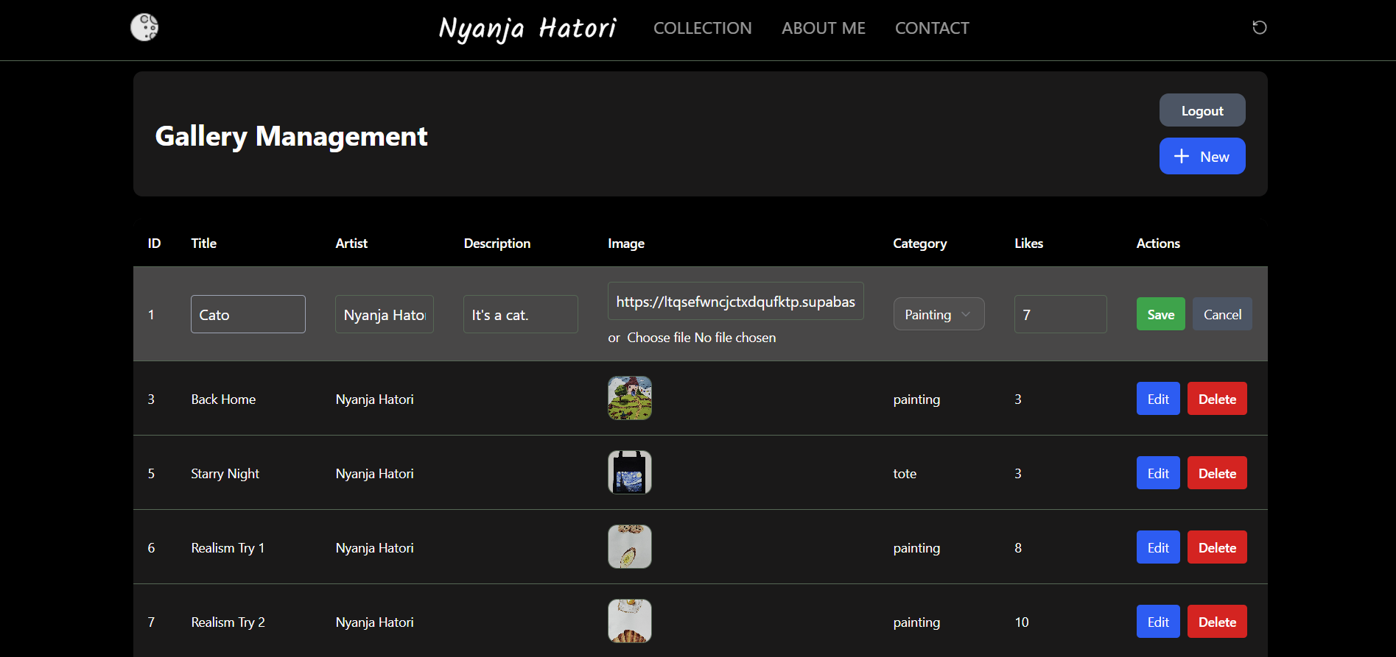The image size is (1396, 657).
Task: Open the COLLECTION menu item
Action: (702, 28)
